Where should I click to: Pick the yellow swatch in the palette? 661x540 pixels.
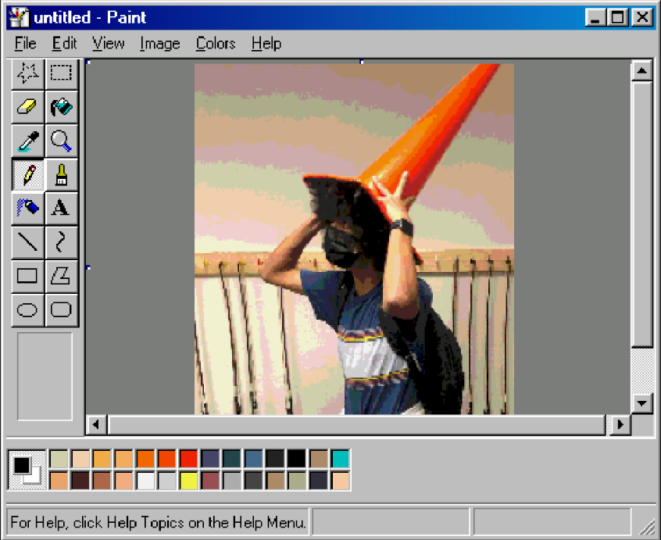[188, 480]
